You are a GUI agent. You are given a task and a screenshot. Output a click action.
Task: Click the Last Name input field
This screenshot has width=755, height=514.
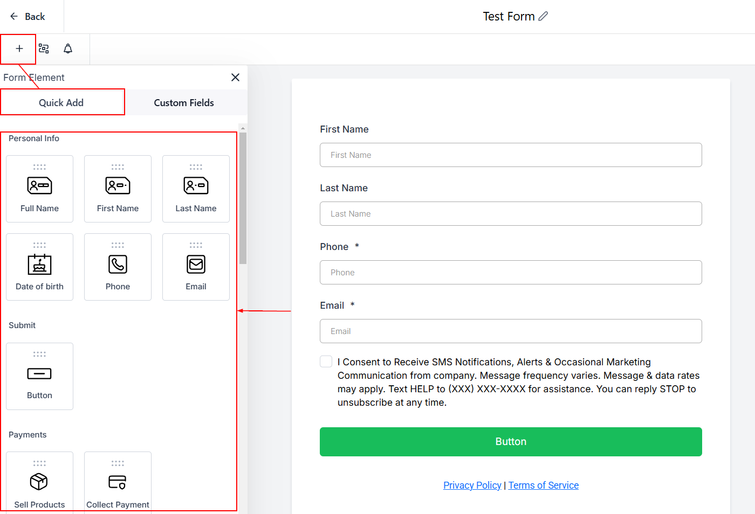pyautogui.click(x=511, y=214)
